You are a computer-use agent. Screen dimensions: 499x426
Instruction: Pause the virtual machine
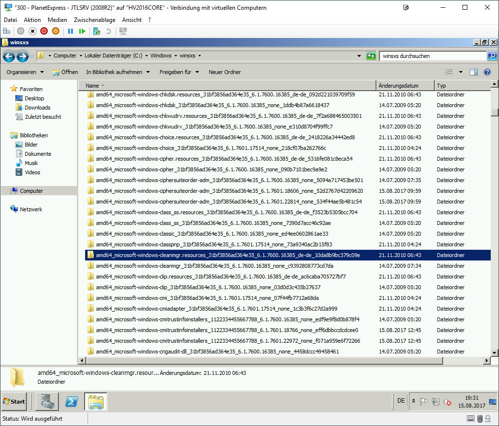click(71, 31)
